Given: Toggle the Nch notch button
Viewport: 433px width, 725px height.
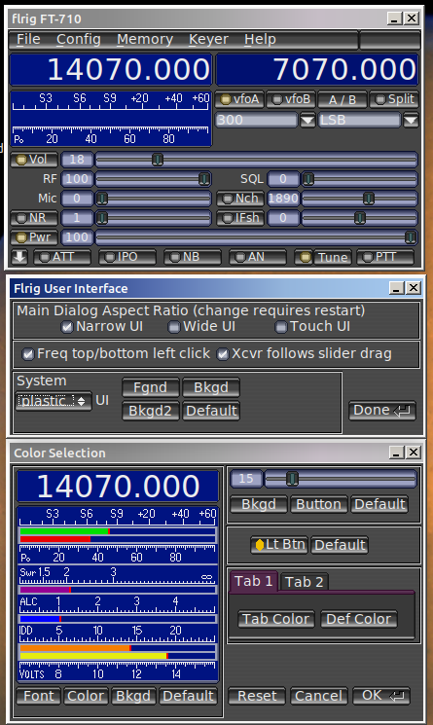Looking at the screenshot, I should [x=240, y=199].
